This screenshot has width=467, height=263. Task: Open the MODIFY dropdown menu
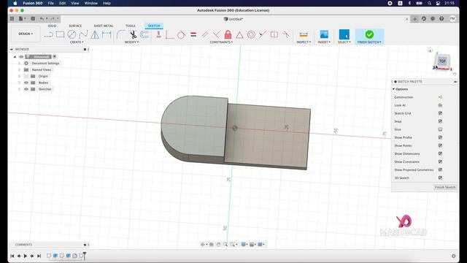point(131,42)
